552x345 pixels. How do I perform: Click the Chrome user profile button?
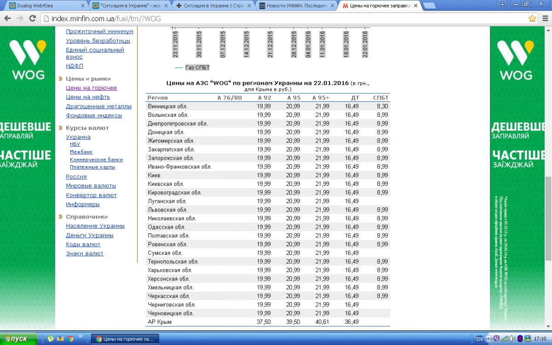tap(503, 4)
